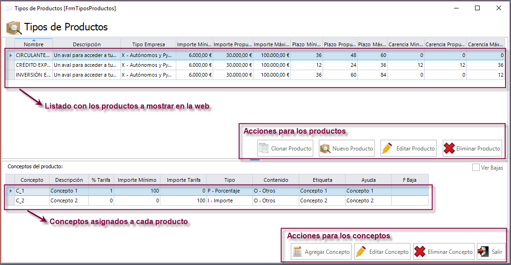Select the CRÉDITO EXP product row indicator
The image size is (511, 265).
(10, 65)
